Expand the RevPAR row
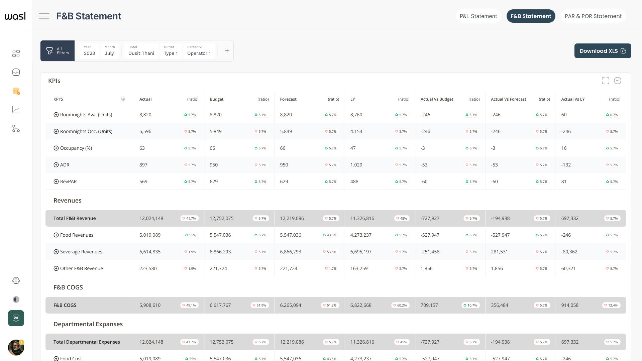642x361 pixels. click(56, 182)
